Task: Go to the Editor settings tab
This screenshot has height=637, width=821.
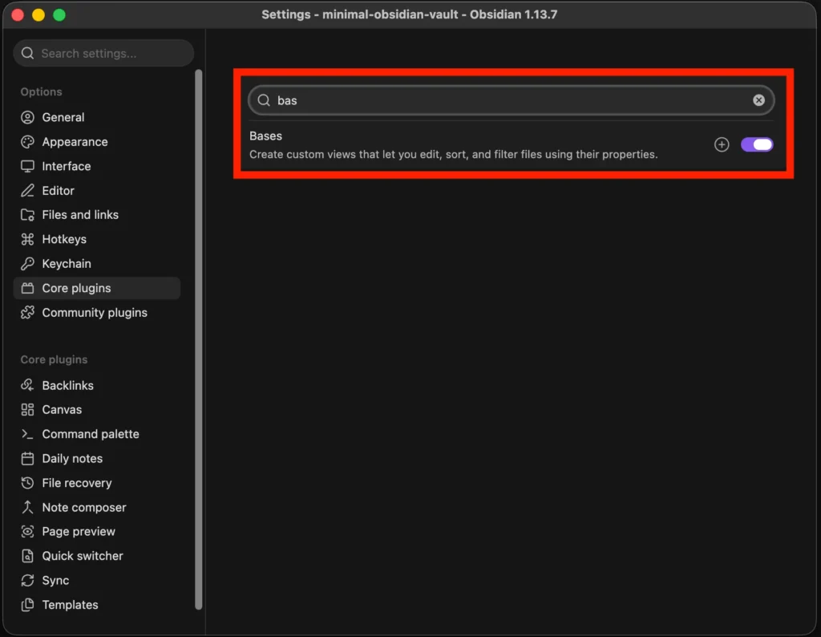Action: [x=97, y=191]
